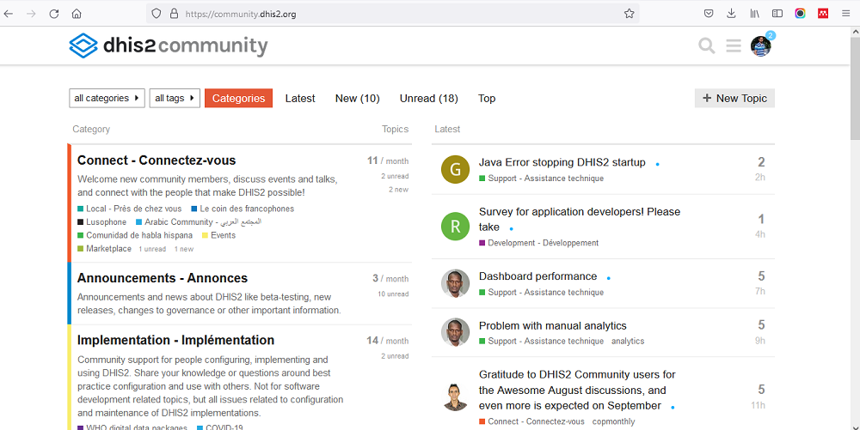The width and height of the screenshot is (860, 430).
Task: Bookmark this page with the star icon
Action: pos(630,14)
